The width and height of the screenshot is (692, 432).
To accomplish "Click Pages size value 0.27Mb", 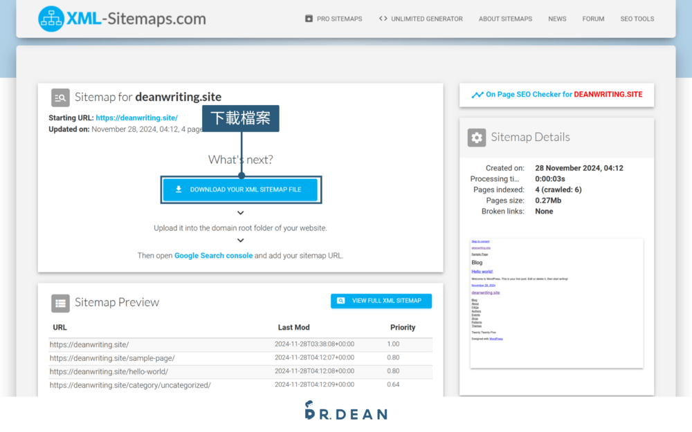I will (x=548, y=200).
